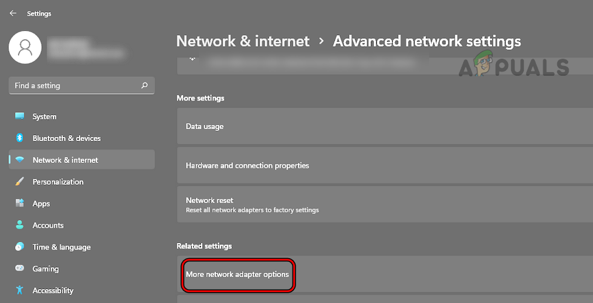The width and height of the screenshot is (593, 303).
Task: Select Network & internet sidebar label
Action: point(65,160)
